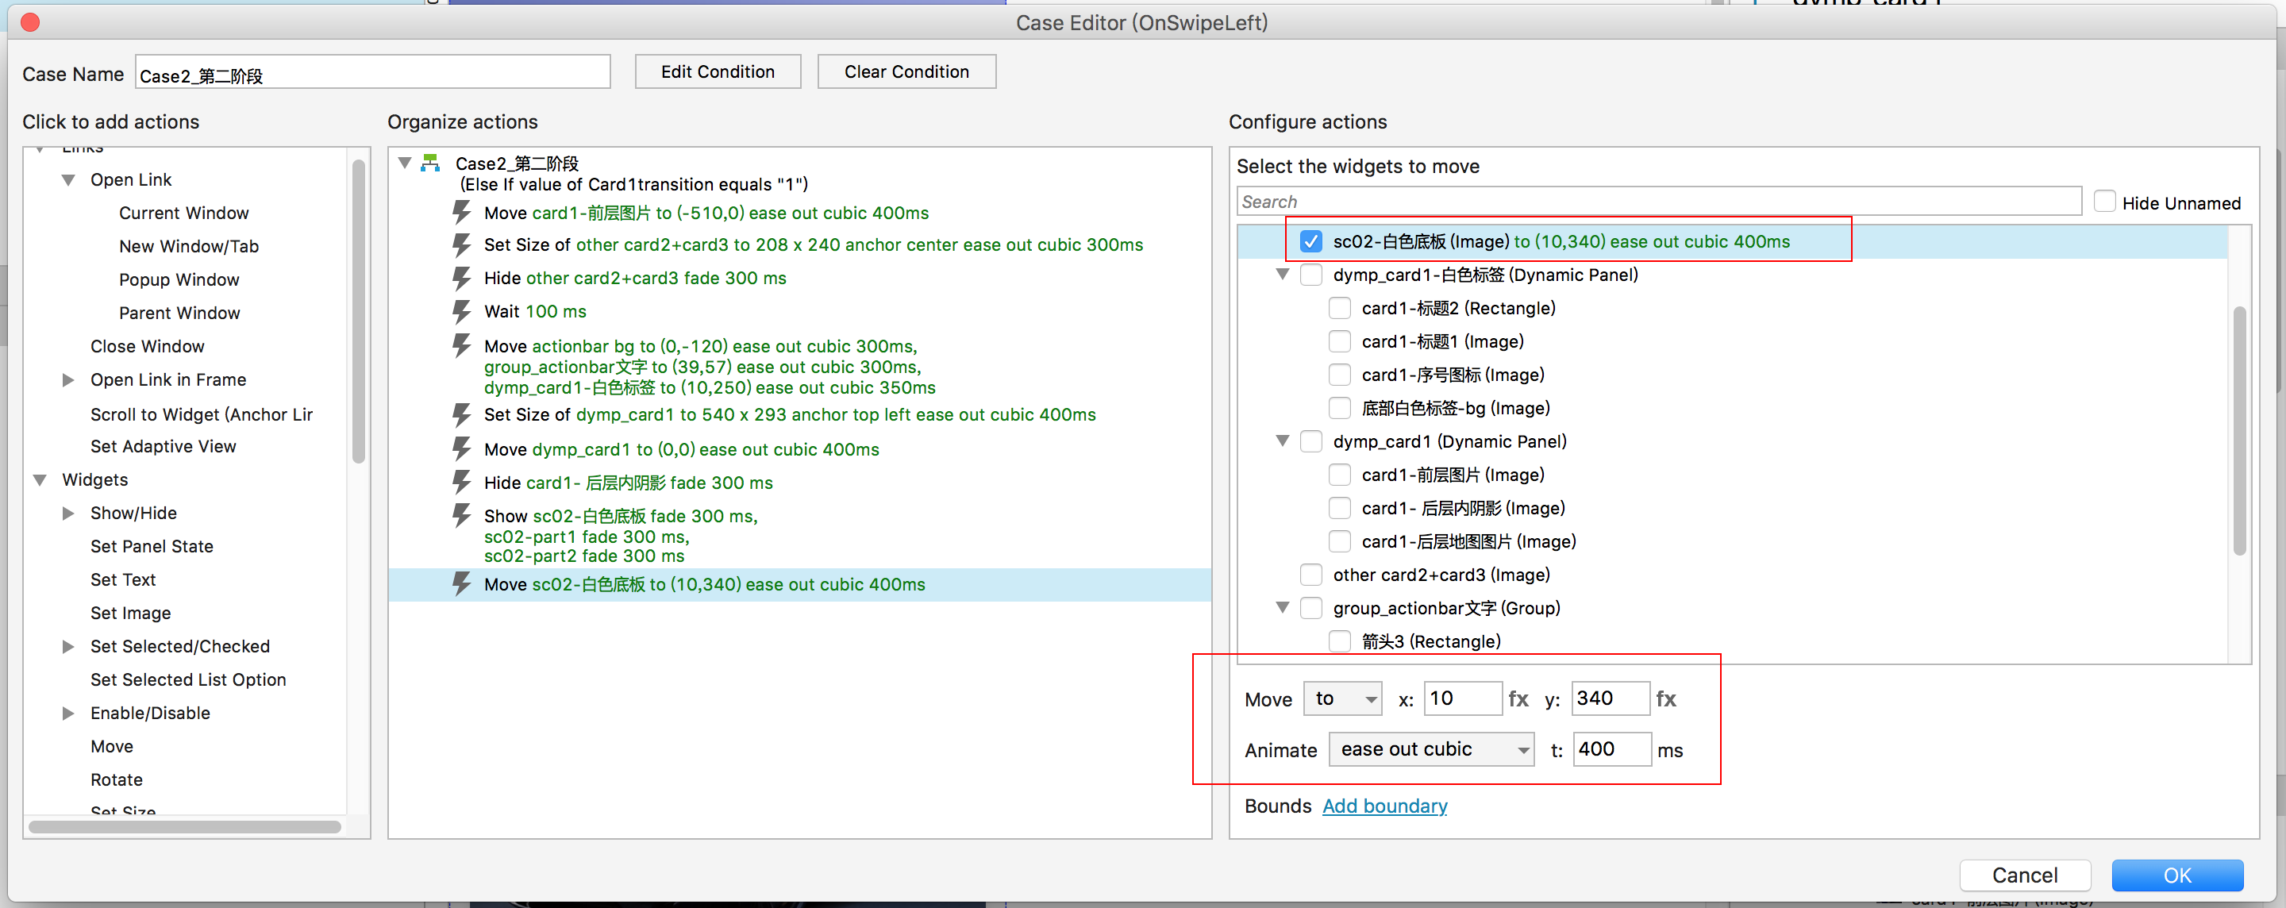
Task: Select the Rotate action in list
Action: point(116,779)
